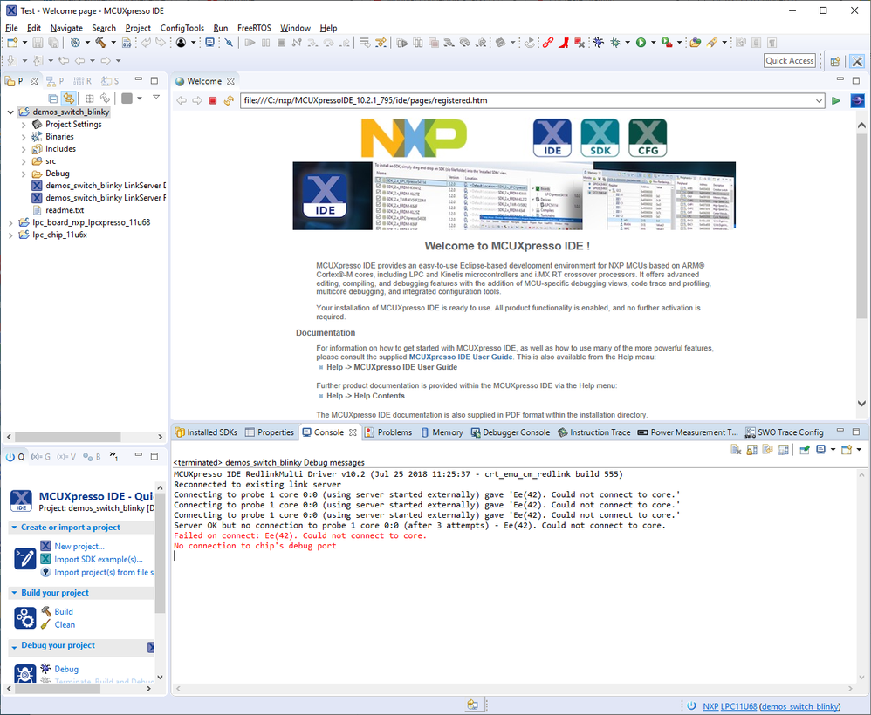
Task: Click the blue bug debug icon
Action: pyautogui.click(x=598, y=43)
